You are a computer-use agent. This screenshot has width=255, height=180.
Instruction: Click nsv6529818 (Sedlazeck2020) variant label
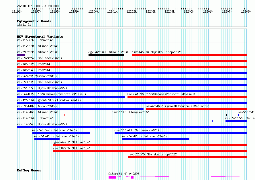tap(145, 136)
